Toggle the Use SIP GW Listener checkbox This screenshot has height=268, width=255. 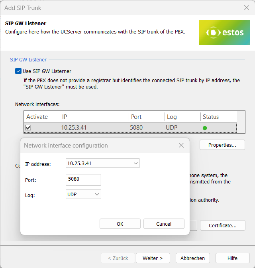tap(18, 71)
